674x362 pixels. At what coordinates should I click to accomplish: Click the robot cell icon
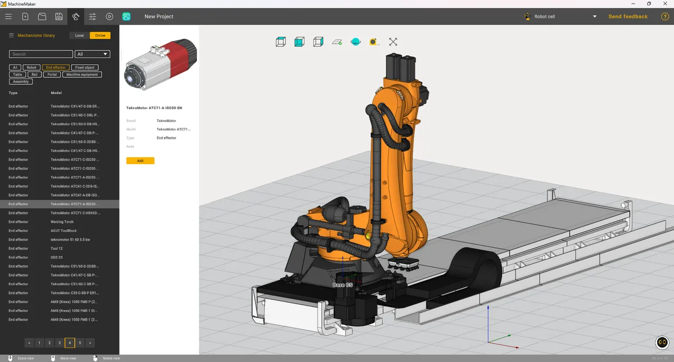pos(528,16)
